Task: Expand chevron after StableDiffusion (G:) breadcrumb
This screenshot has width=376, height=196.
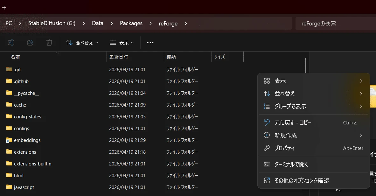Action: coord(83,23)
